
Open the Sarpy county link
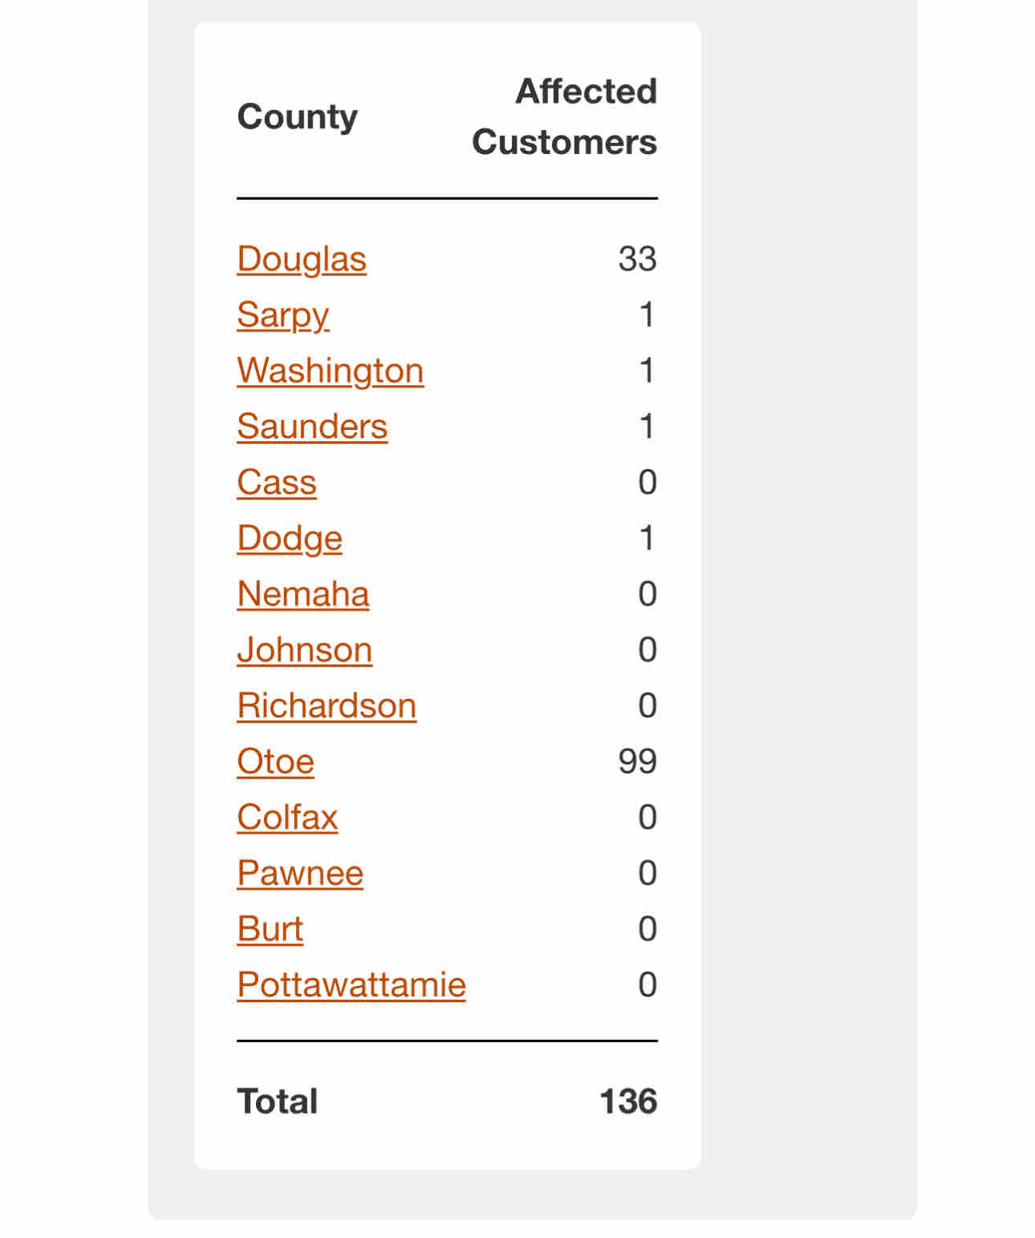283,315
